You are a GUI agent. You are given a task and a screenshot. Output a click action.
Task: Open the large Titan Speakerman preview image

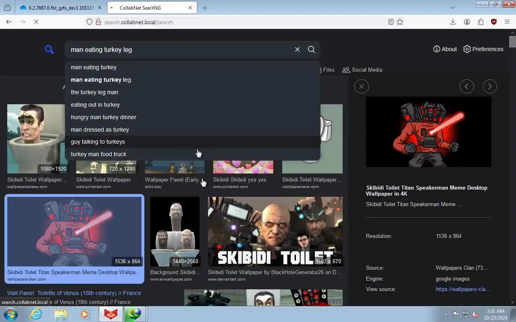429,132
